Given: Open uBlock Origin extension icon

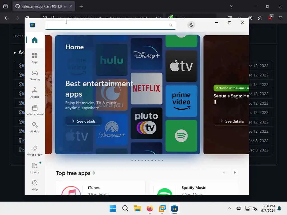Looking at the screenshot, I should [270, 18].
